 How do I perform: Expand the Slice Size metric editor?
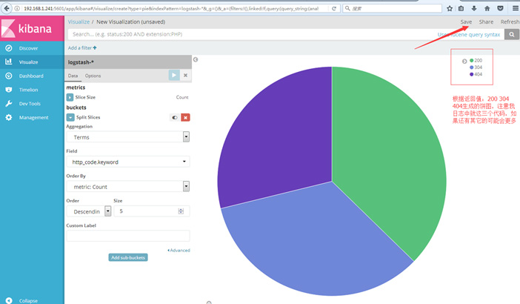(70, 97)
